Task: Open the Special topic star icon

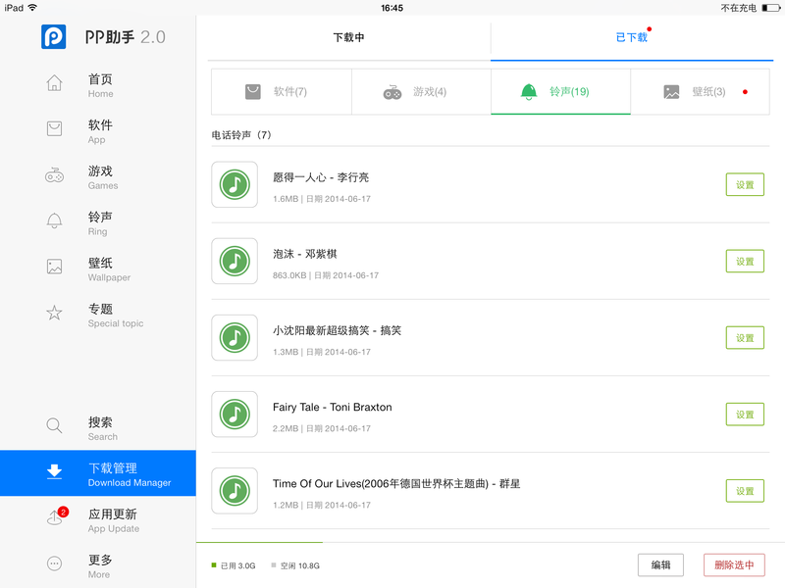Action: (x=54, y=313)
